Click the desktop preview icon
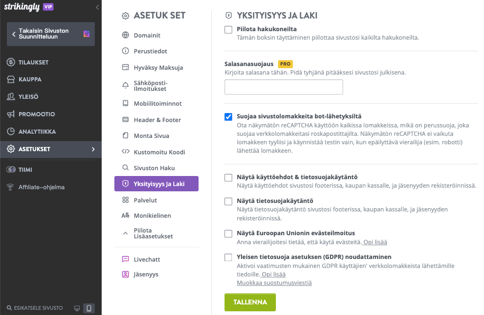This screenshot has width=484, height=315. (x=77, y=308)
